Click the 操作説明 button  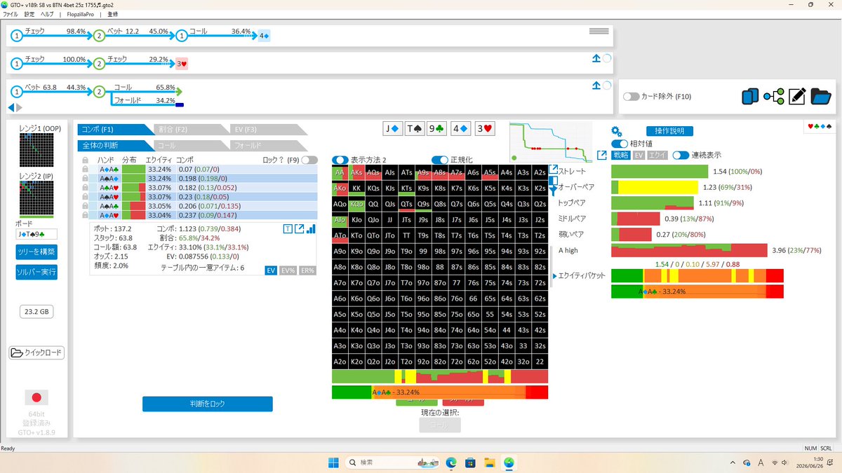669,131
